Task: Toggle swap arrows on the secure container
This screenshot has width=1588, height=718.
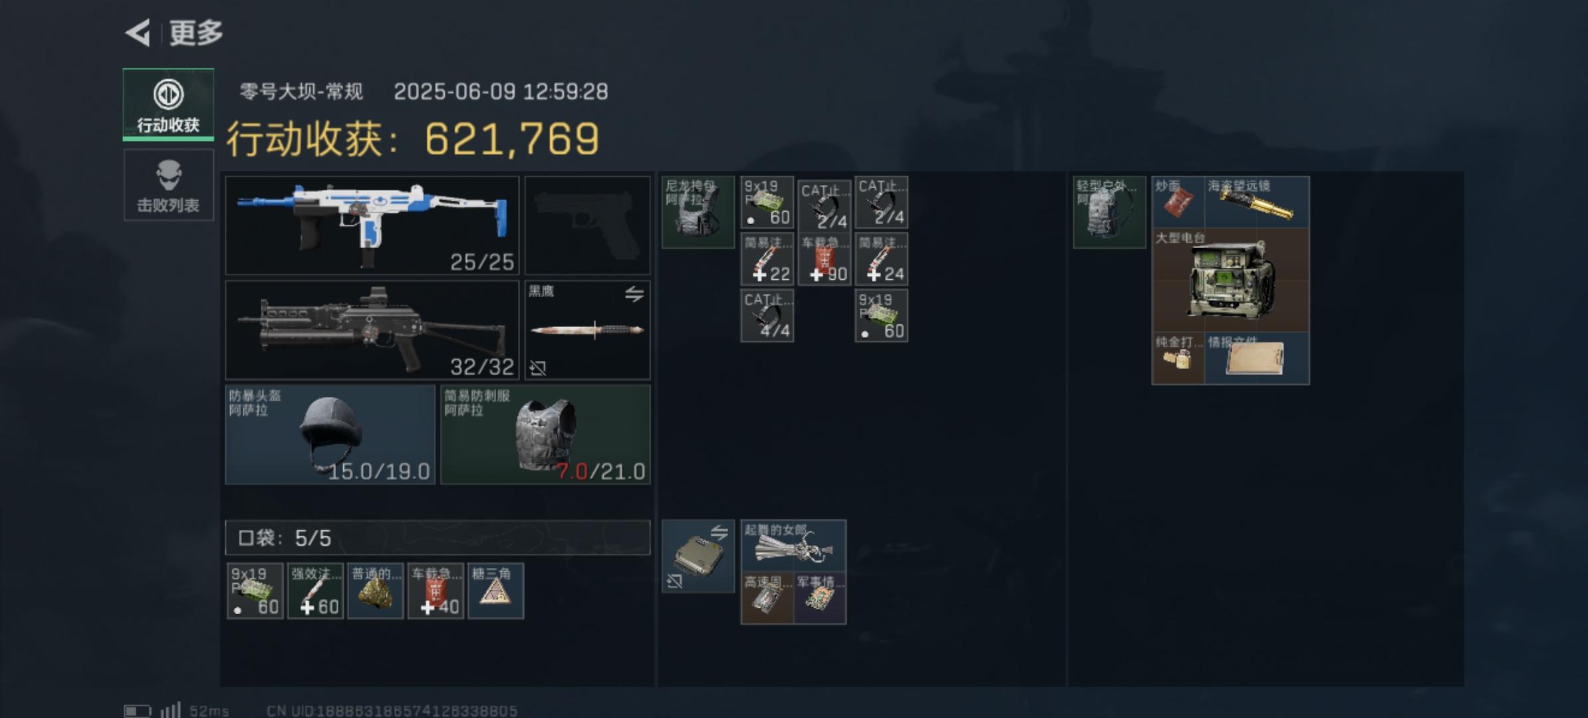Action: click(x=719, y=532)
